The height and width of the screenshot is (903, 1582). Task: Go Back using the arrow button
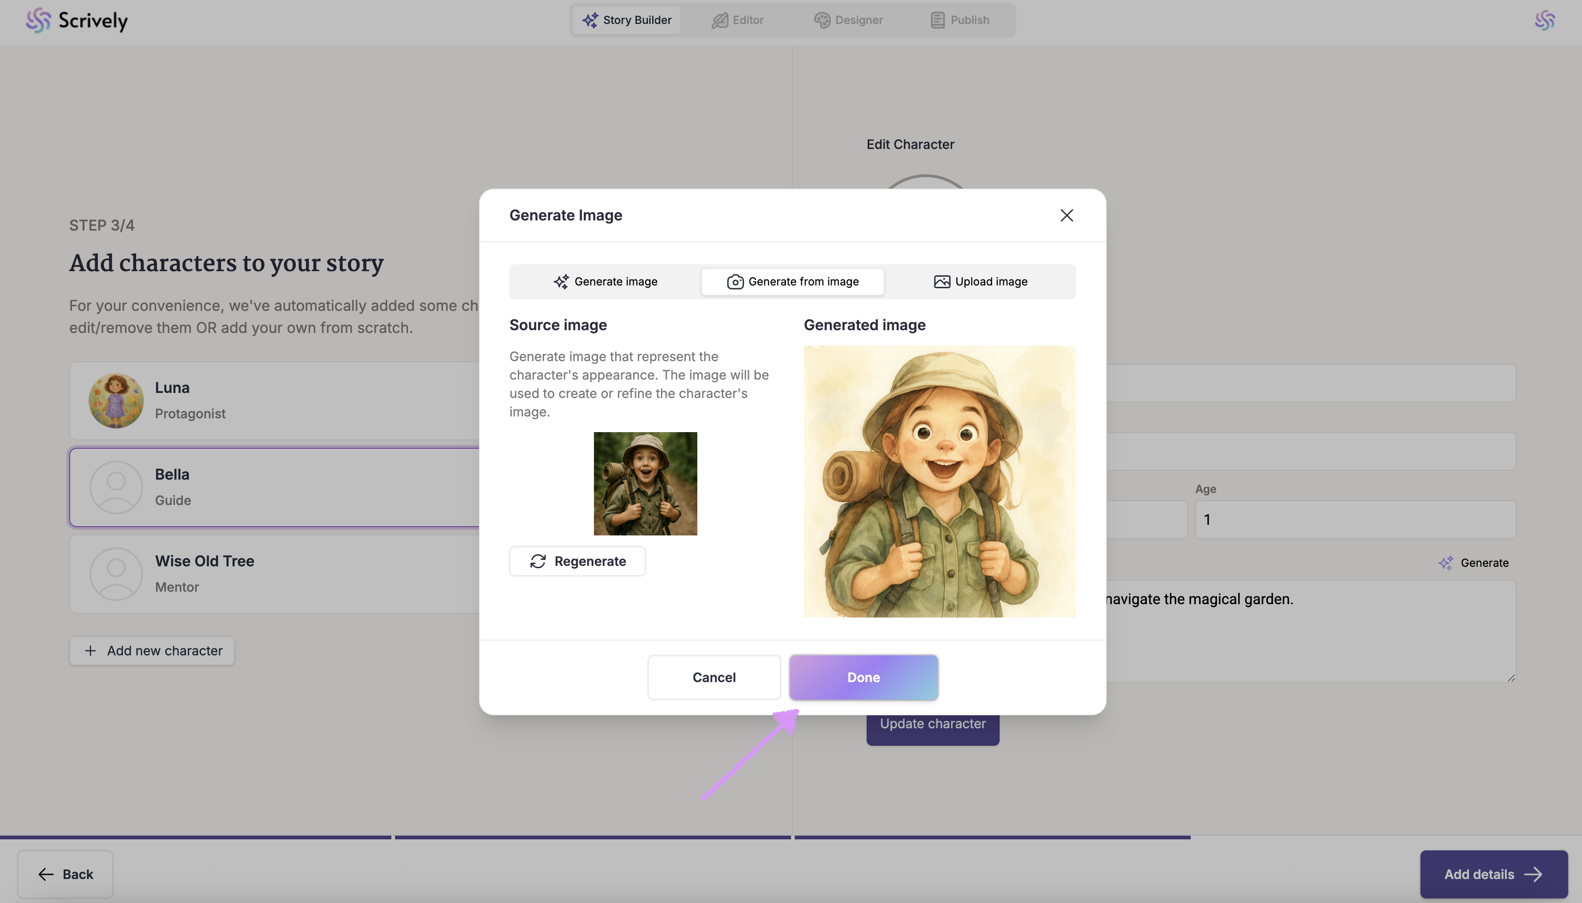[65, 874]
